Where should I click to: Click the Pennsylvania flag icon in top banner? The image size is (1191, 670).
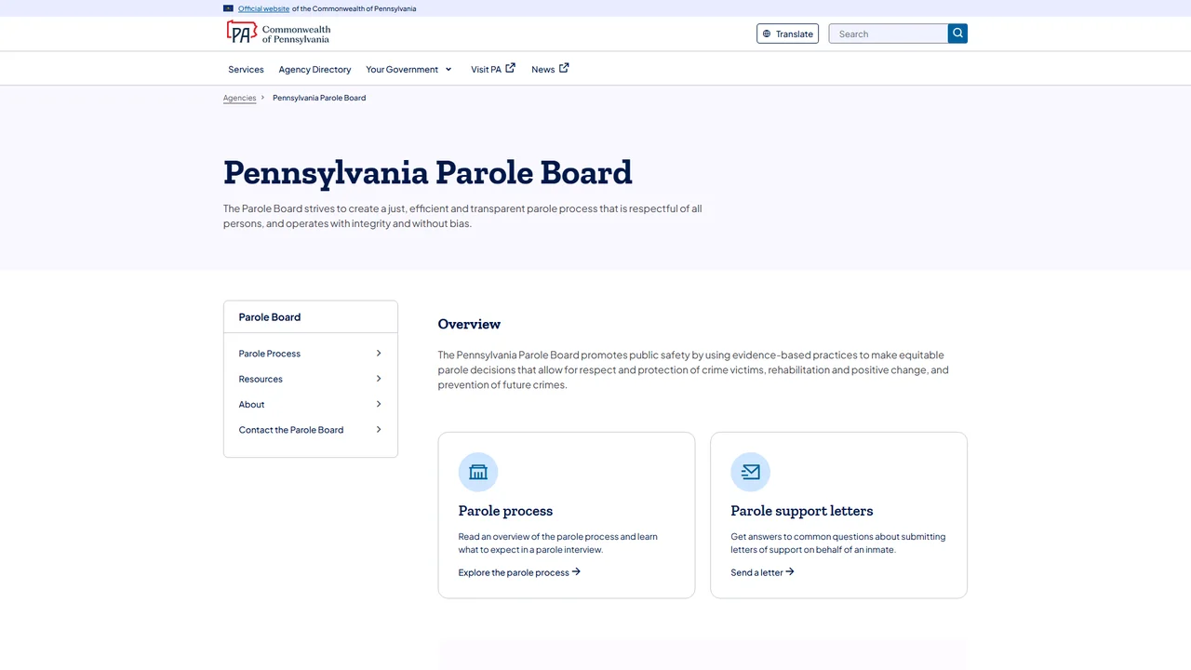pos(228,8)
